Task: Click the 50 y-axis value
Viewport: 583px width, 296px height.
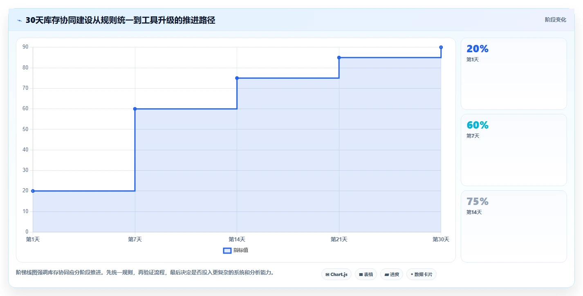Action: point(25,129)
